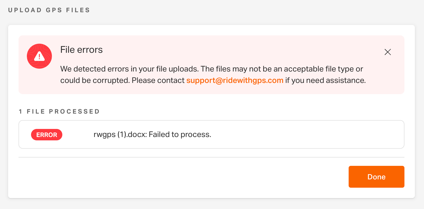The image size is (424, 209).
Task: Open the support@ridewithgps.com email link
Action: click(x=235, y=80)
